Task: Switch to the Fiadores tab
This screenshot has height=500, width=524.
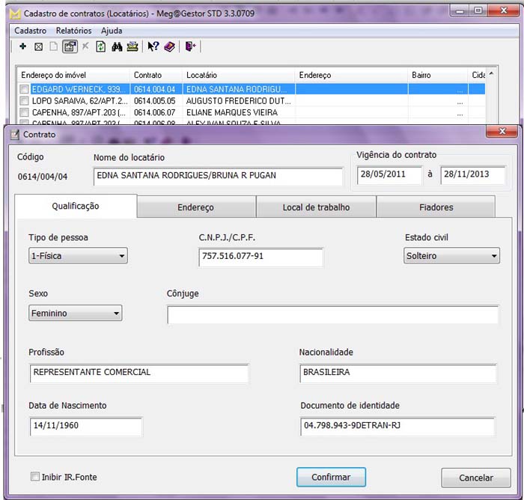Action: 435,207
